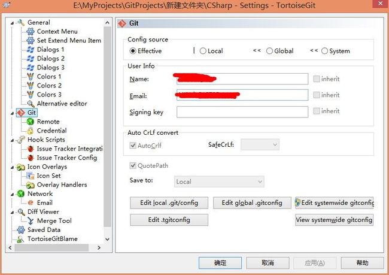Toggle inherit checkbox for Email
389x275 pixels.
click(317, 95)
